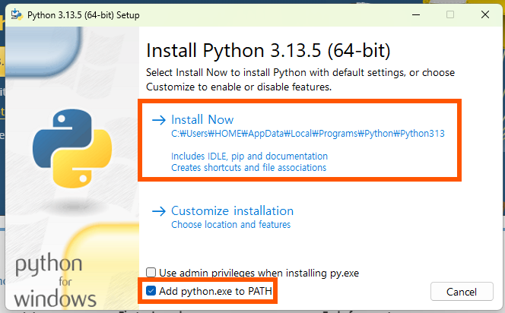Click the Python logo image
This screenshot has height=313, width=505.
(72, 148)
